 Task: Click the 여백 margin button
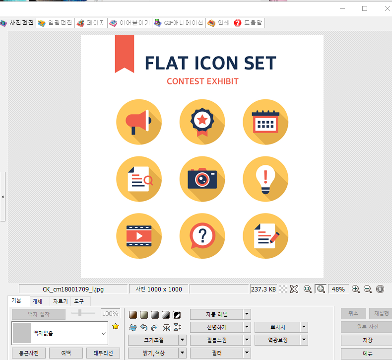[x=66, y=353]
